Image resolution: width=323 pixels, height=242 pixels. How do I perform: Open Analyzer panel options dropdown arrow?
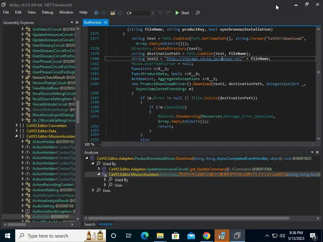pos(312,152)
